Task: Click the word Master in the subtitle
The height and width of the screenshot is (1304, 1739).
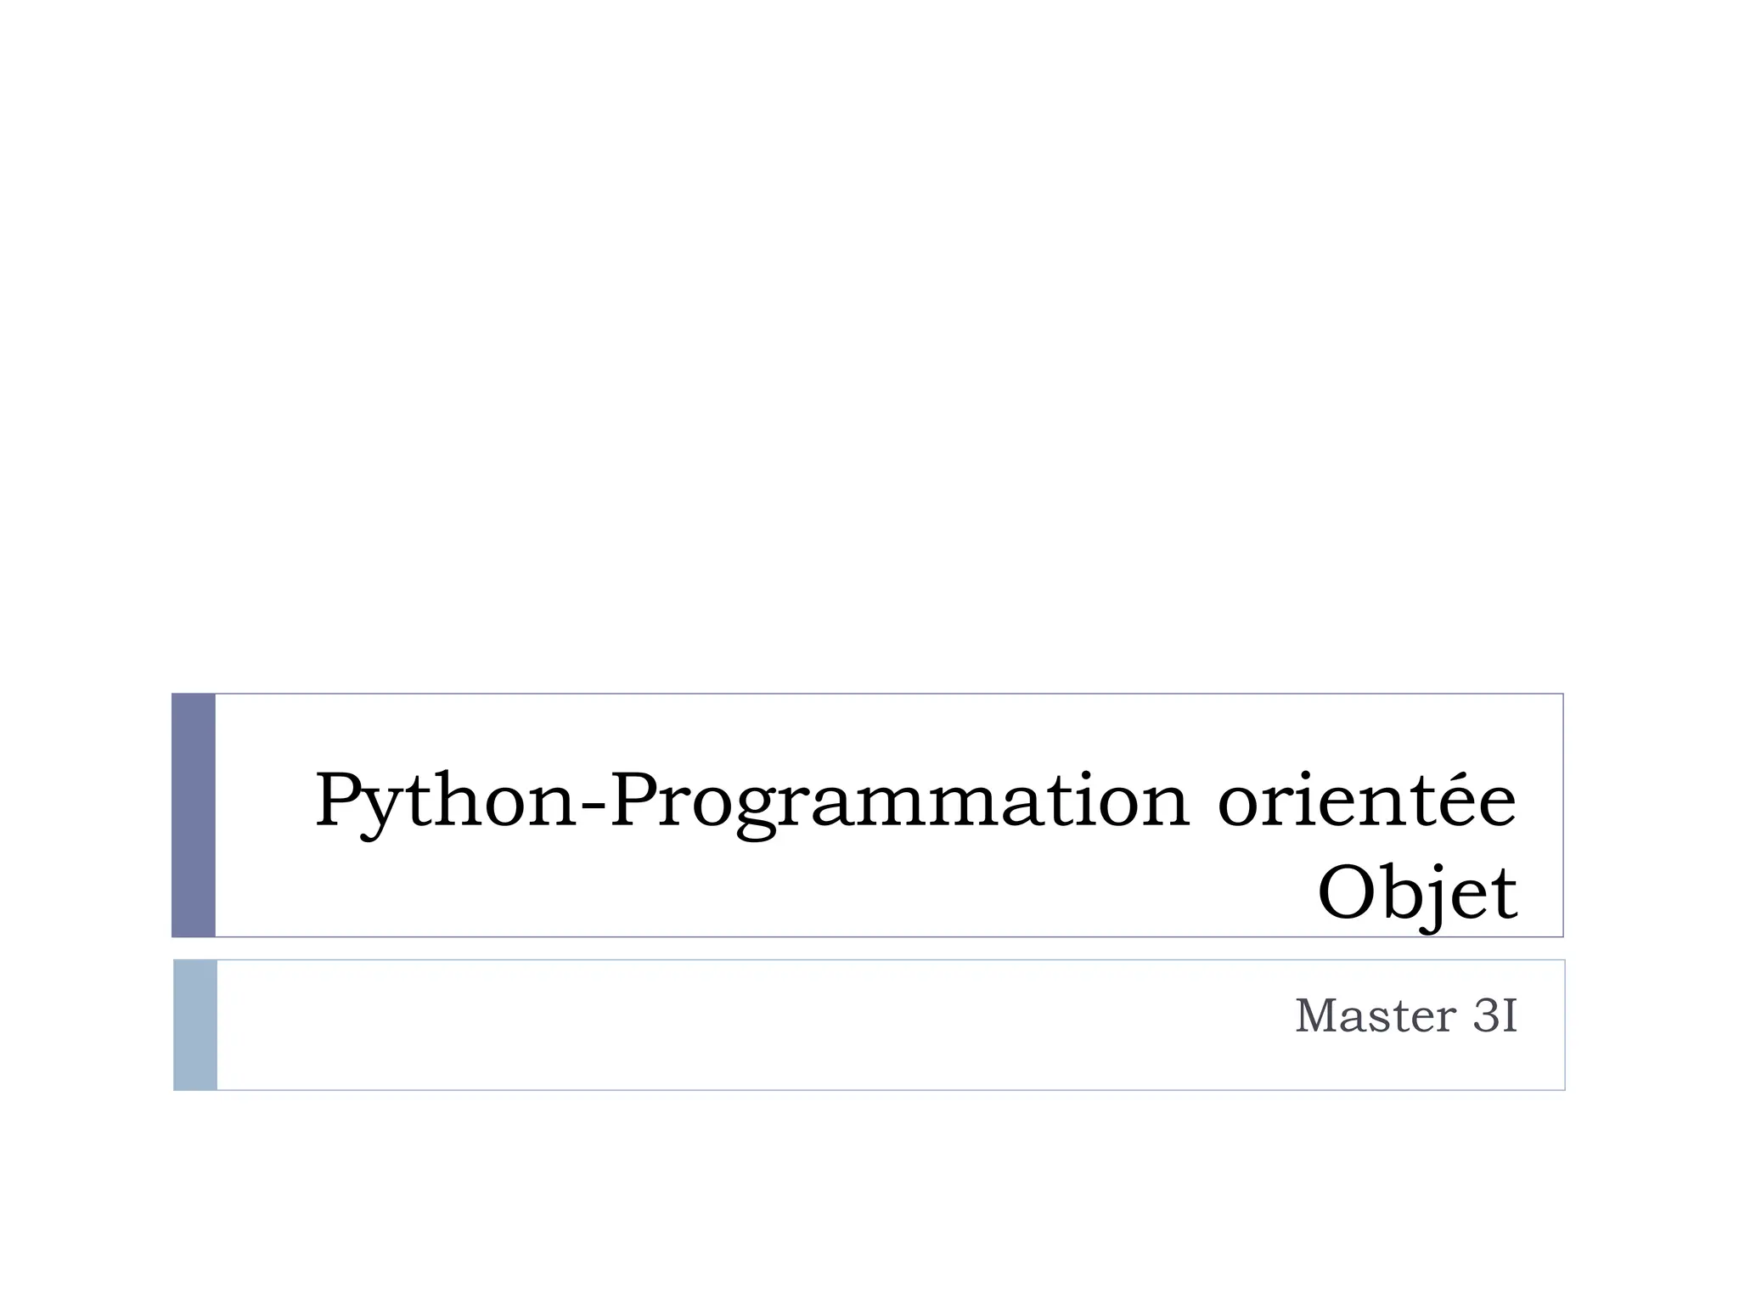Action: (1374, 1016)
